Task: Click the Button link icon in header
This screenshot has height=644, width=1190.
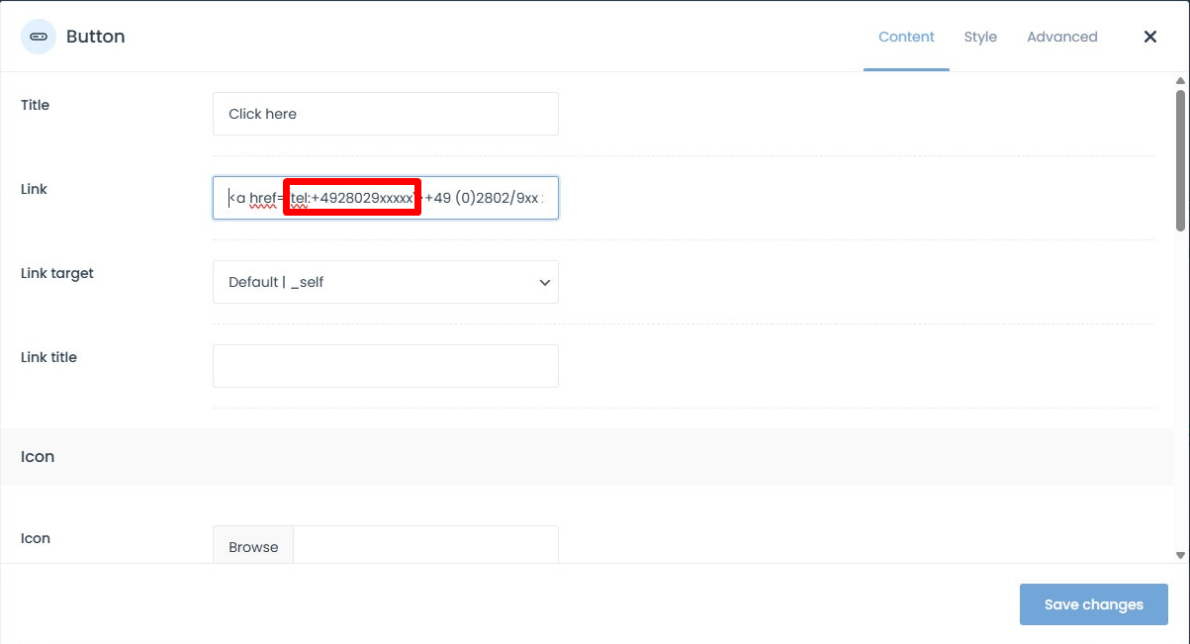Action: 39,37
